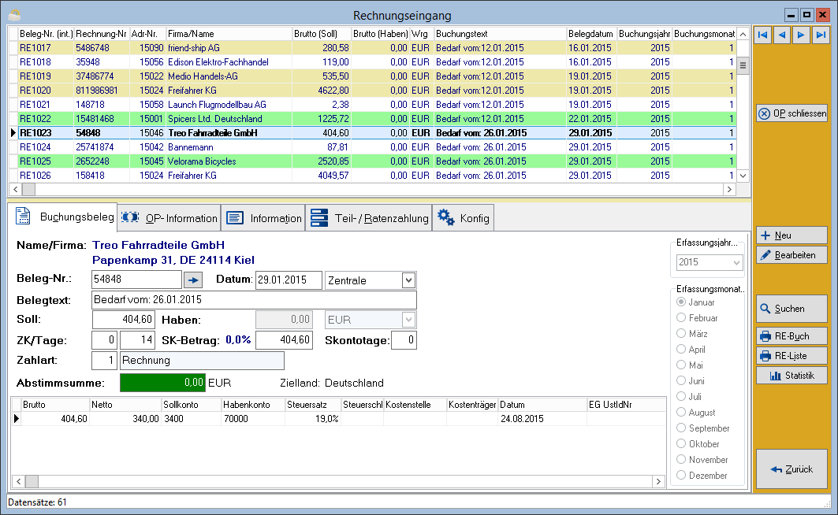
Task: Click the upper table scroll-down arrow
Action: tap(743, 176)
